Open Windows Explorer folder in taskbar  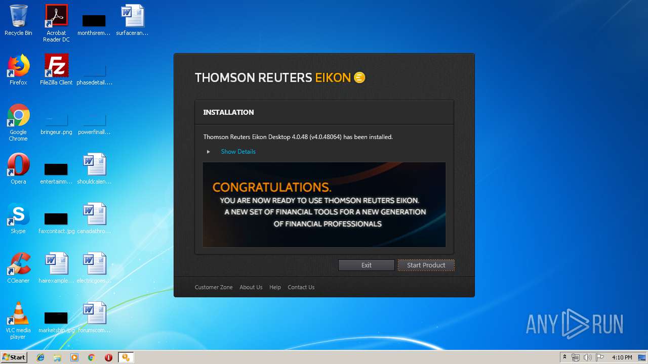(57, 357)
